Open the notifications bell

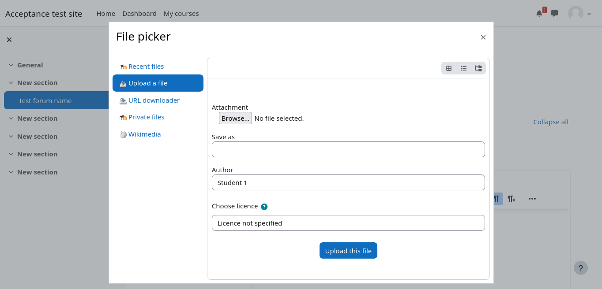539,13
